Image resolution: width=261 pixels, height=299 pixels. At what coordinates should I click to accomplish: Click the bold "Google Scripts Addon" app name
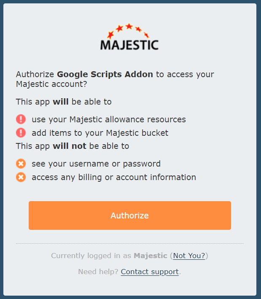point(105,75)
